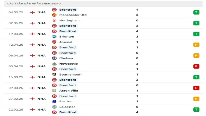Viewport: 206px width, 116px height.
Task: Open the Everton team name link
Action: (x=65, y=102)
